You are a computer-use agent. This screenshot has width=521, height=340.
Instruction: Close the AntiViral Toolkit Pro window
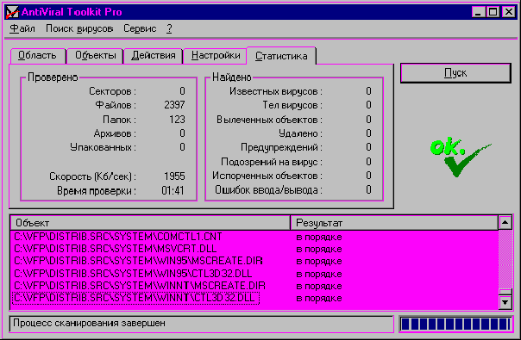[x=509, y=12]
